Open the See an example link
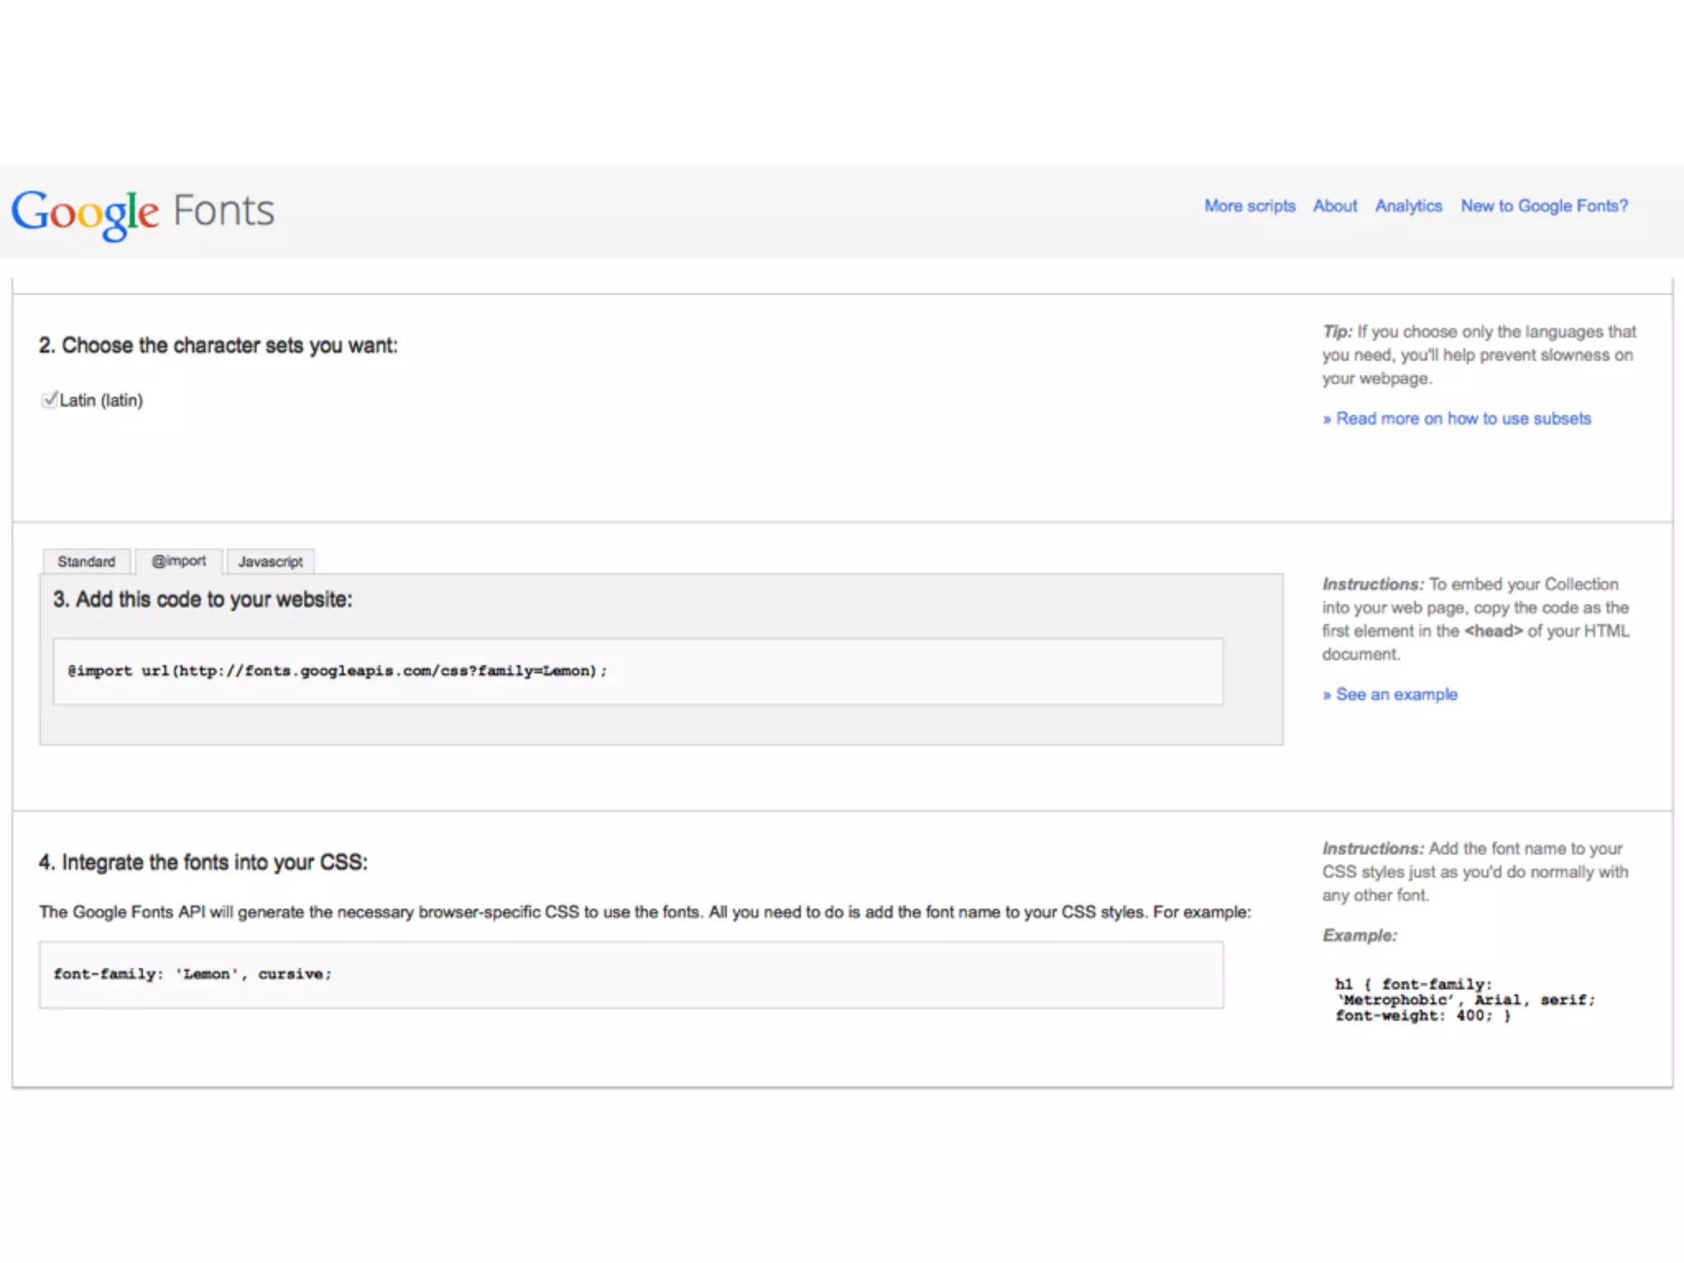The image size is (1684, 1263). pyautogui.click(x=1395, y=695)
